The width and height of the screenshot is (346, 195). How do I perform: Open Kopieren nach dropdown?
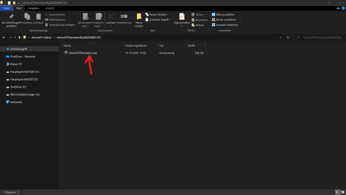[x=98, y=20]
